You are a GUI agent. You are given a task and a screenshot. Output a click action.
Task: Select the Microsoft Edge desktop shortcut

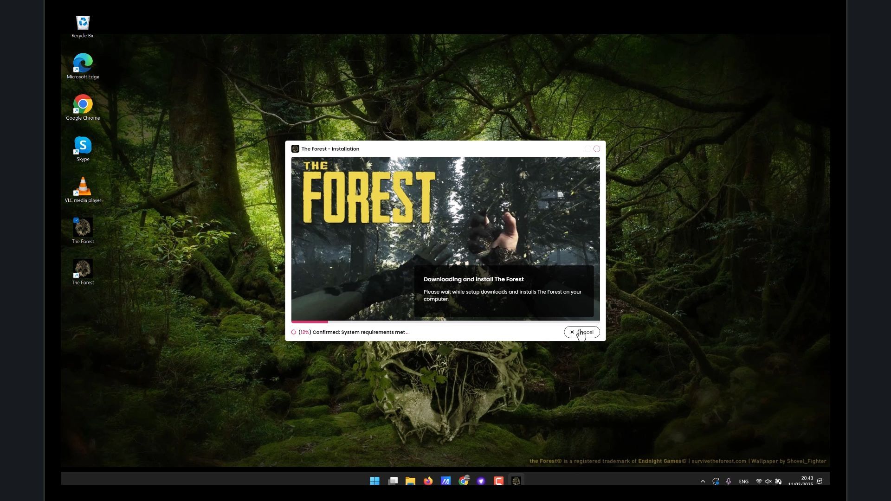point(83,66)
